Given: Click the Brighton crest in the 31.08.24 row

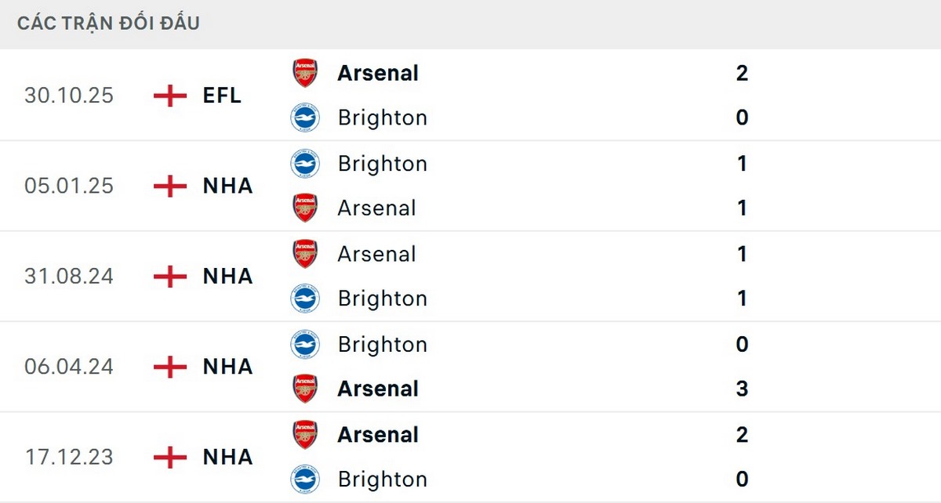Looking at the screenshot, I should coord(305,299).
